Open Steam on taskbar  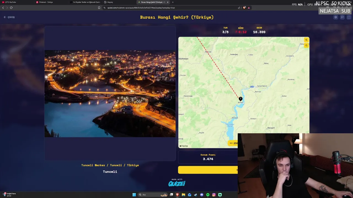click(x=196, y=195)
